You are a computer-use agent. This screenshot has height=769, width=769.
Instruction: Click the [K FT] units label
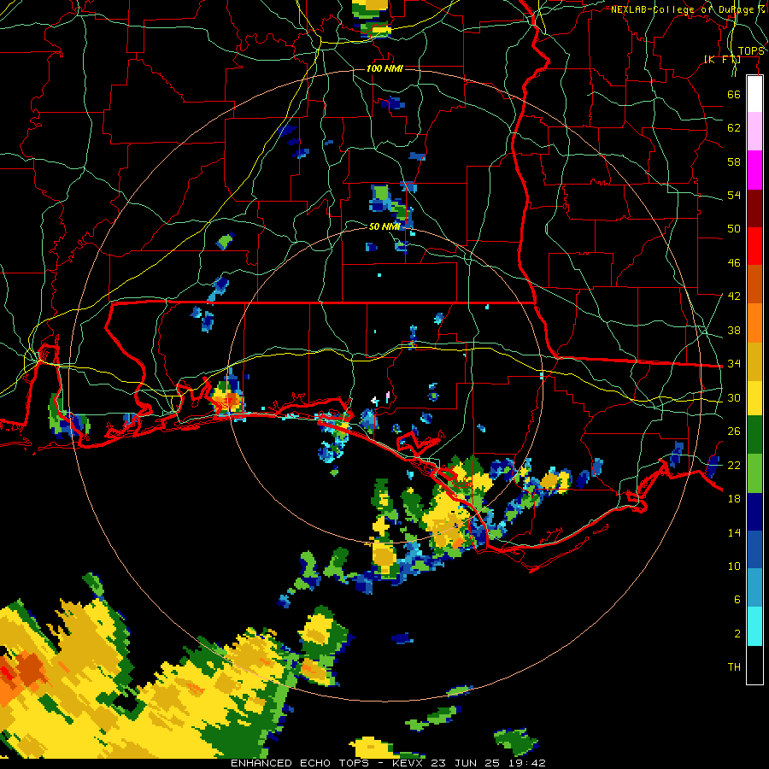[722, 59]
